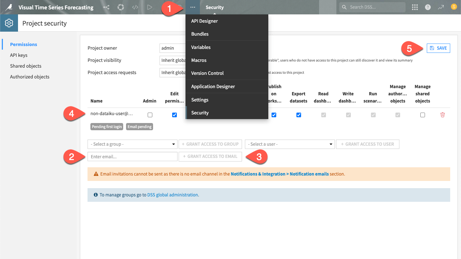
Task: Select the share/collaboration icon in the navbar
Action: point(106,7)
